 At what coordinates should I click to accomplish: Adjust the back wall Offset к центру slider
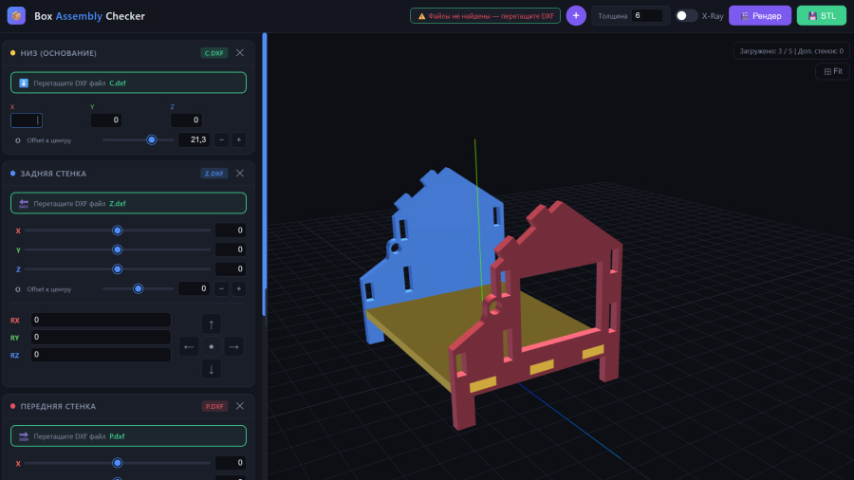tap(138, 288)
